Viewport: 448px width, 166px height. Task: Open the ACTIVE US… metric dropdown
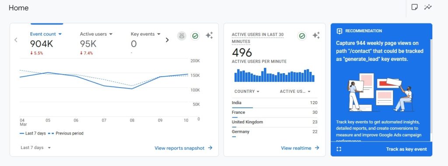click(295, 91)
